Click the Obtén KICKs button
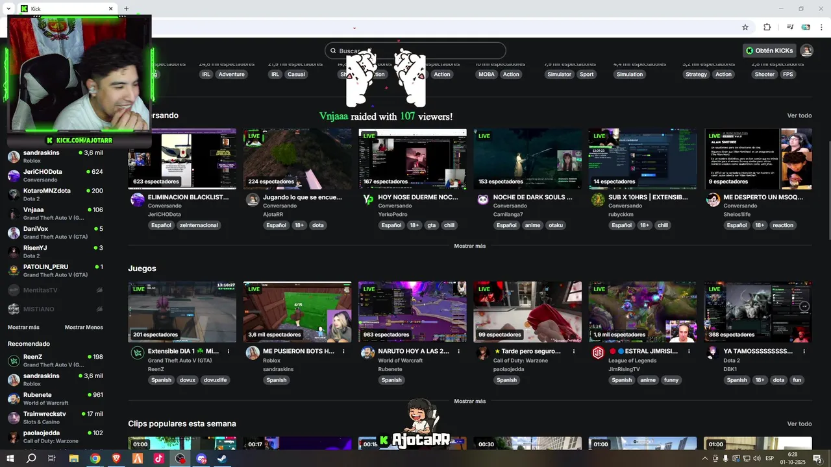 coord(769,51)
